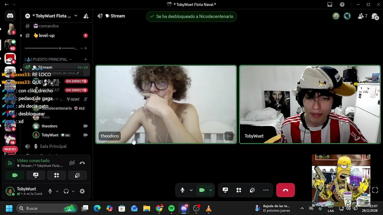The width and height of the screenshot is (383, 215).
Task: Open Microsoft Edge from the taskbar
Action: 97,208
